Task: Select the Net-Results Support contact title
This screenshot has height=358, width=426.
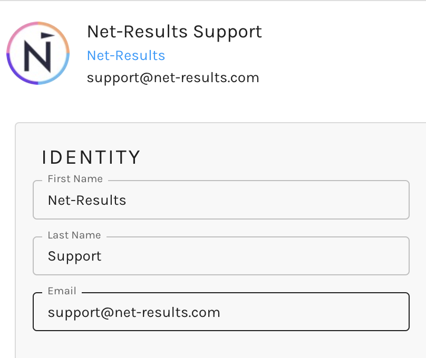Action: pos(175,32)
